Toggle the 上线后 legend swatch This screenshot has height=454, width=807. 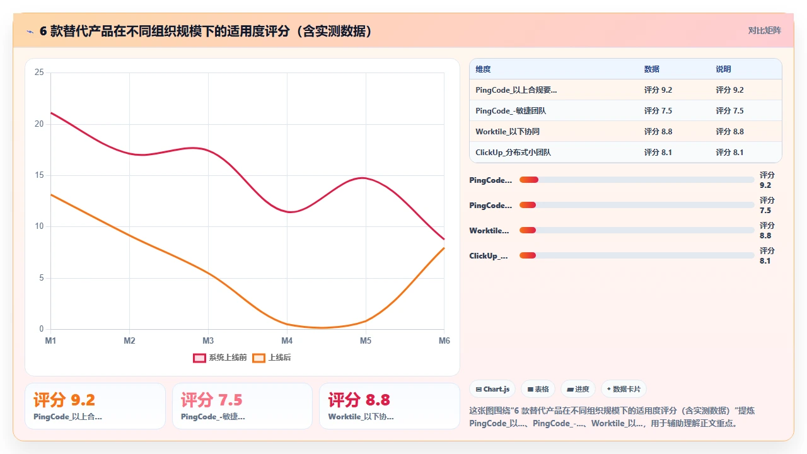tap(258, 358)
